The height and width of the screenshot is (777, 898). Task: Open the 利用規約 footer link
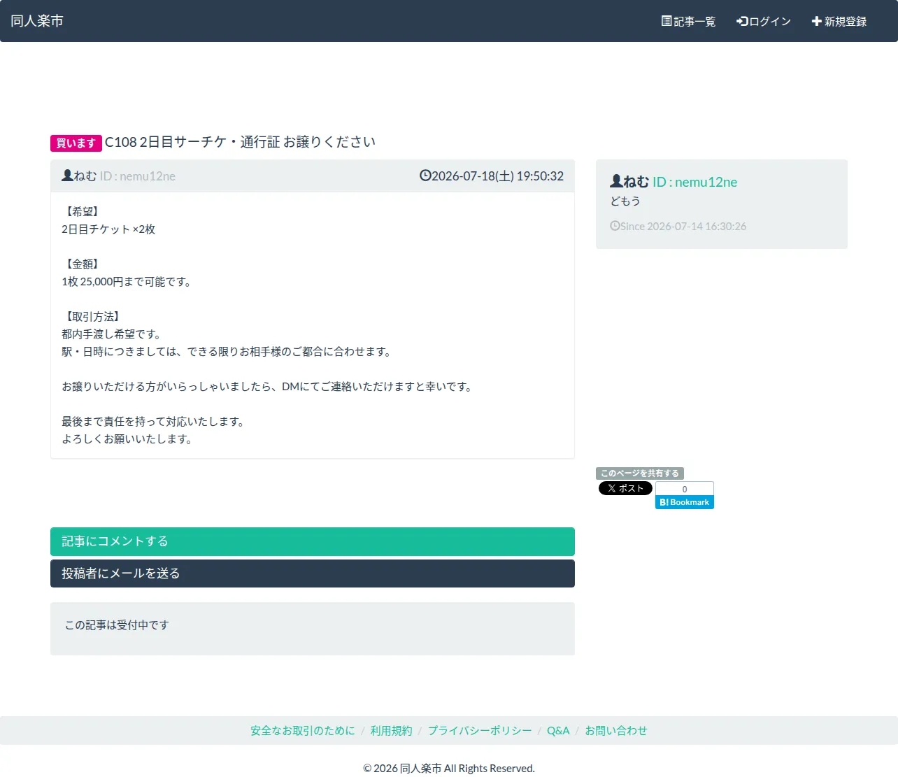pyautogui.click(x=391, y=730)
